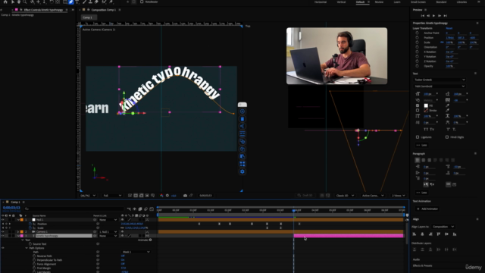The width and height of the screenshot is (485, 273).
Task: Open the floating toolbar settings gear
Action: coord(242,171)
